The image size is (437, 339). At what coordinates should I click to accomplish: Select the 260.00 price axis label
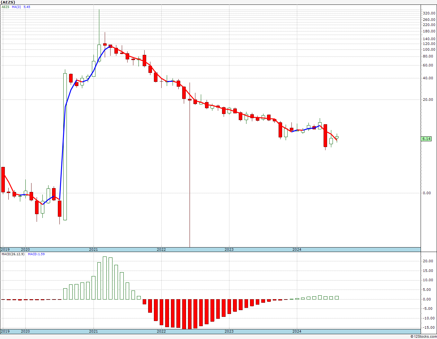click(429, 20)
